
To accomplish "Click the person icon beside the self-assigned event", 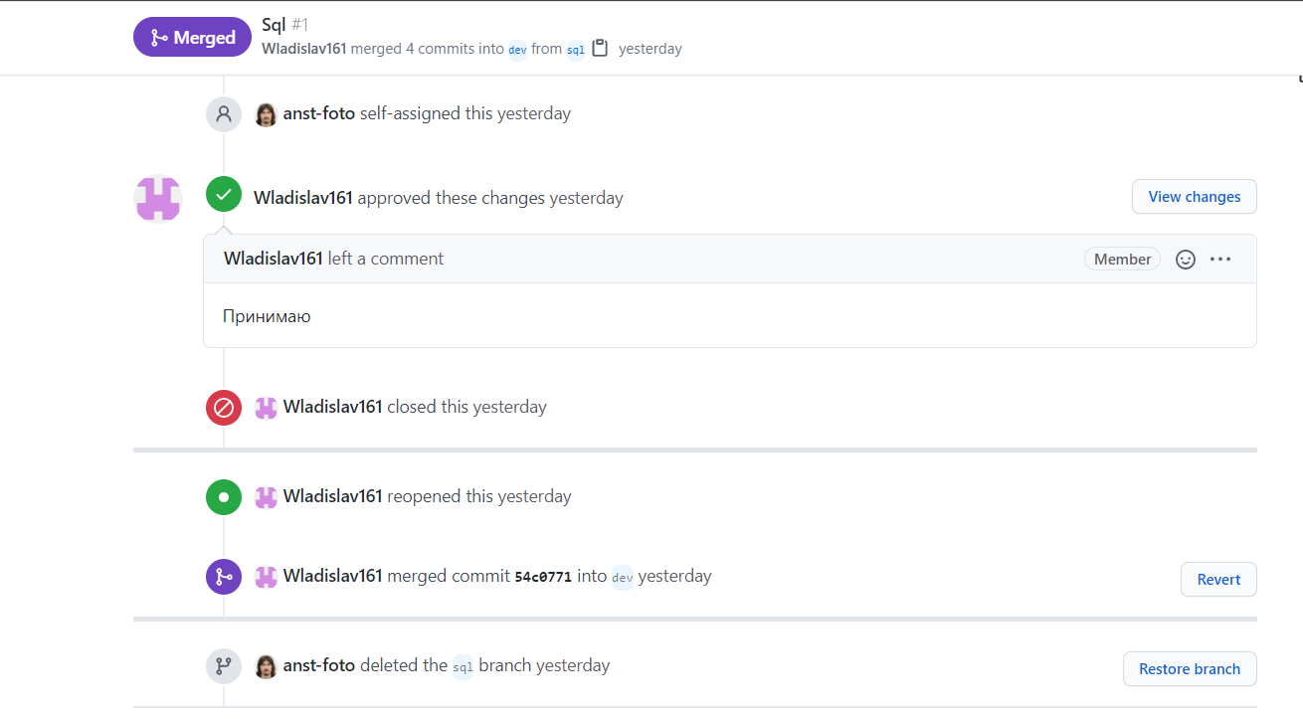I will click(223, 113).
